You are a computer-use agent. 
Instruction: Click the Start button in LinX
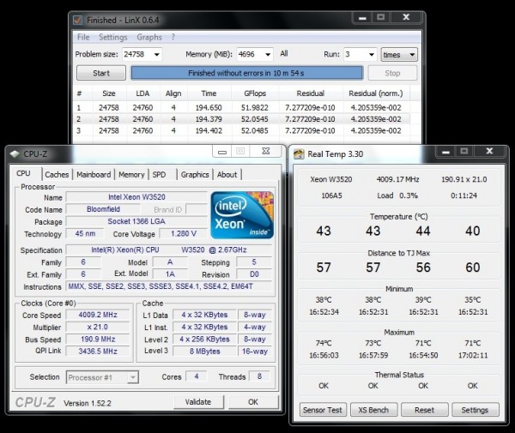101,73
